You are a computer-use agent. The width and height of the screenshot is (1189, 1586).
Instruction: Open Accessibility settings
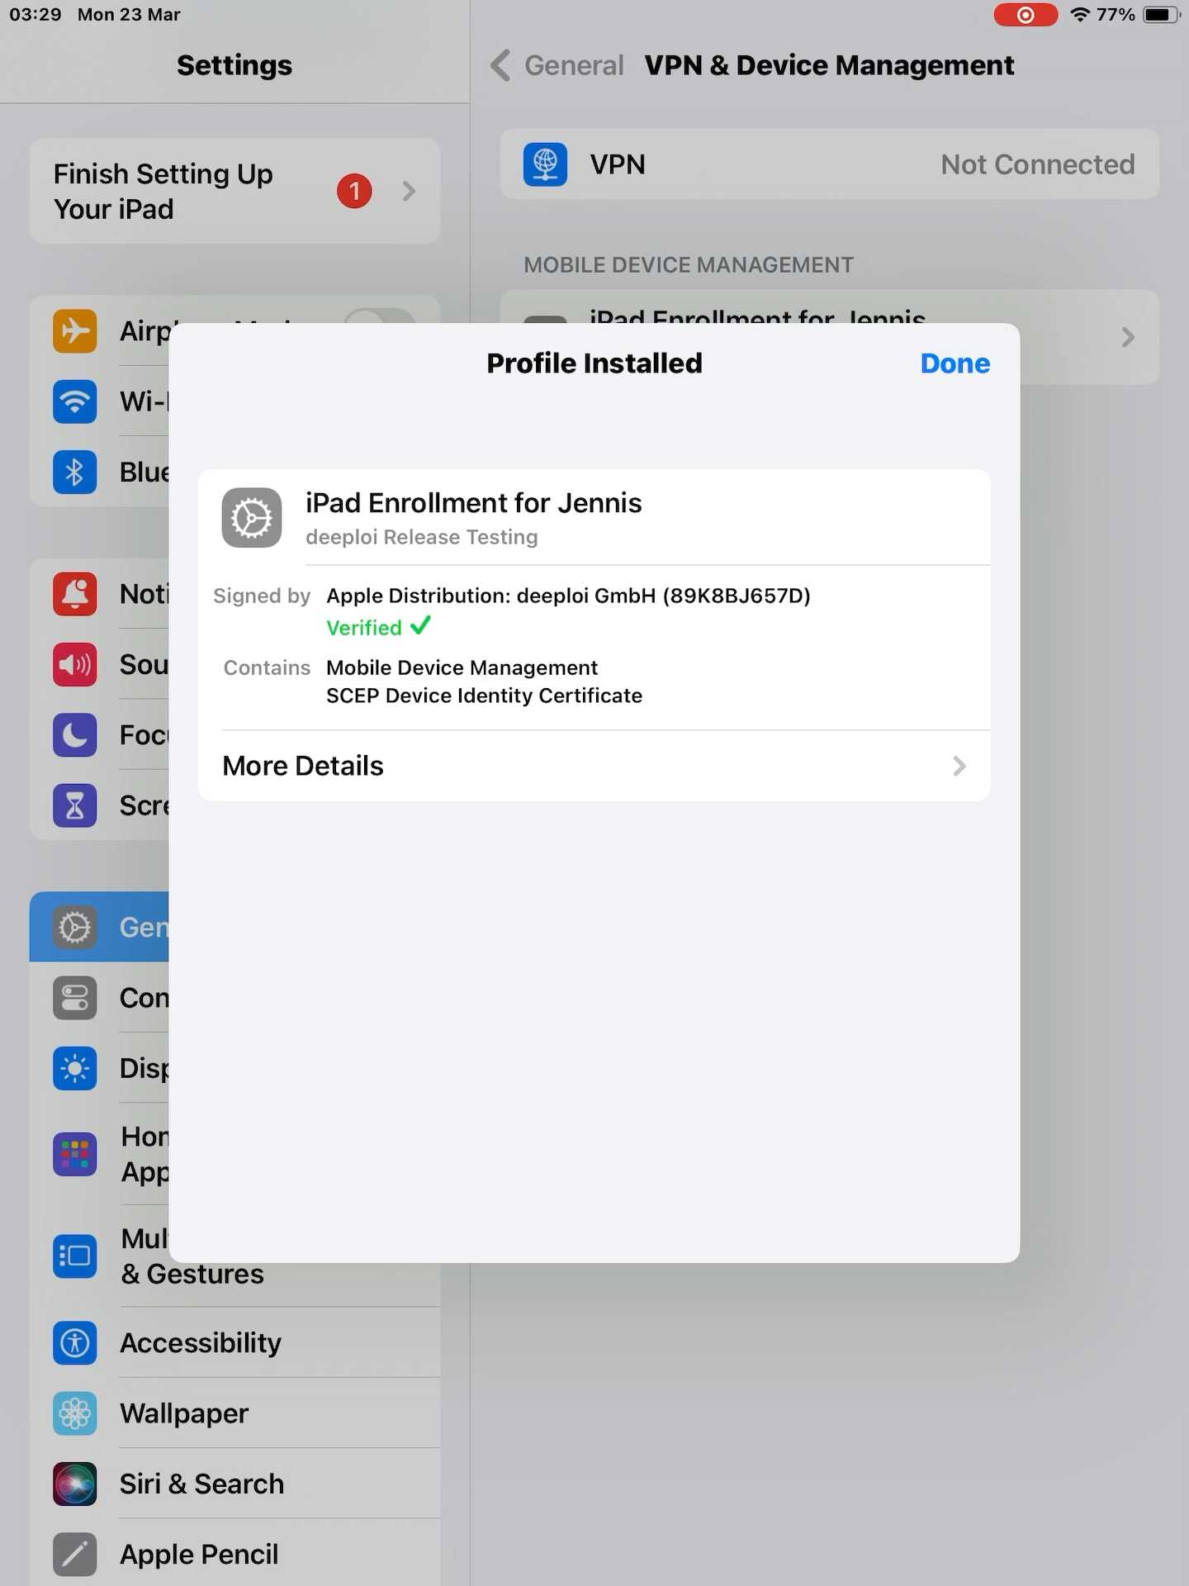point(234,1342)
